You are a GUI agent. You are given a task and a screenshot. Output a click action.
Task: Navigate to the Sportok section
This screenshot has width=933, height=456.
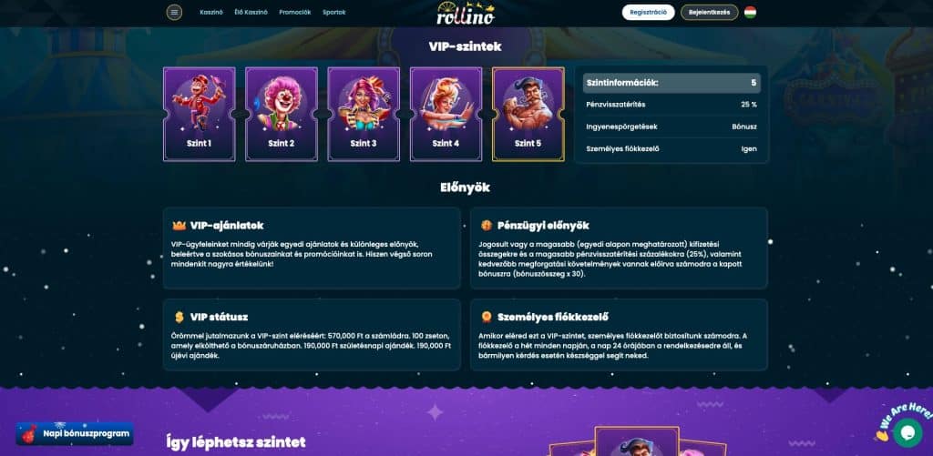click(x=333, y=12)
